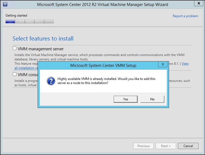Click the Previous button
The width and height of the screenshot is (205, 155).
[x=143, y=146]
